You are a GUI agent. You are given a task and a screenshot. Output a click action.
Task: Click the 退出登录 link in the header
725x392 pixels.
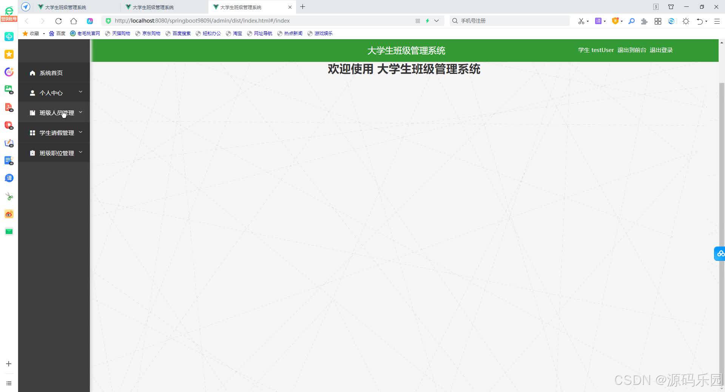(661, 50)
